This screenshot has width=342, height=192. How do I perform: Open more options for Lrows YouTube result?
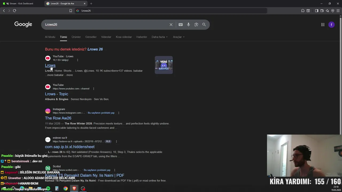[x=78, y=60]
